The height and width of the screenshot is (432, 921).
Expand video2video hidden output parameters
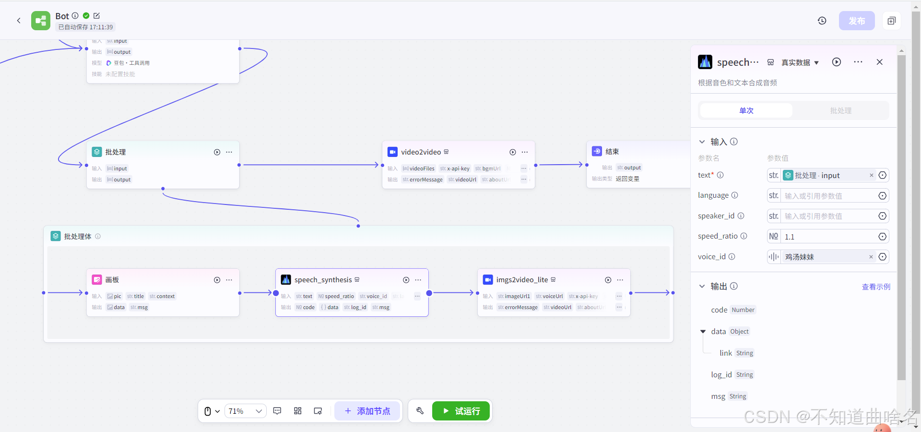(x=524, y=180)
